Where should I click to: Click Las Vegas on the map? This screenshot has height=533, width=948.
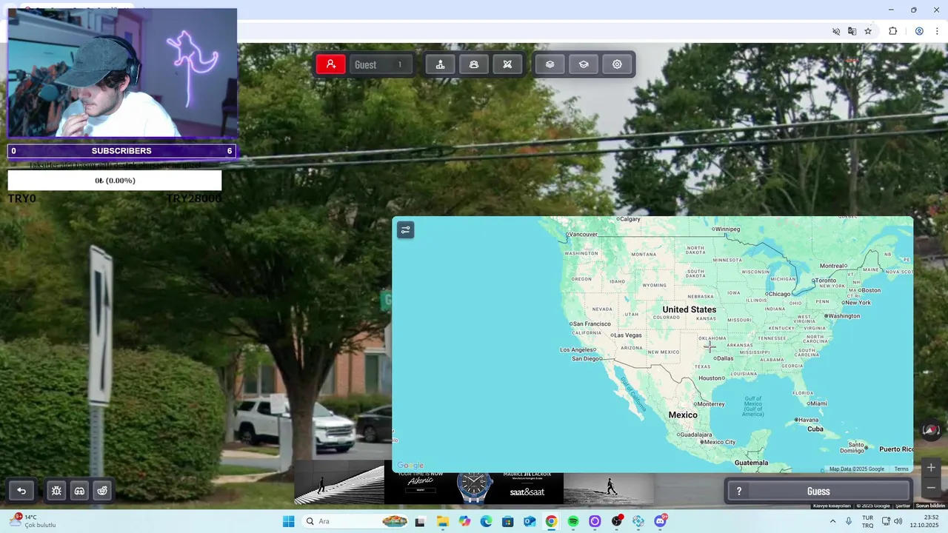click(x=625, y=335)
